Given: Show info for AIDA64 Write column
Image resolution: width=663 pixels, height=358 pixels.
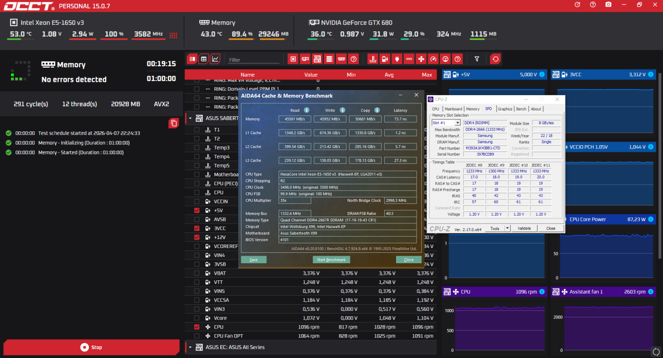Looking at the screenshot, I should click(x=342, y=110).
